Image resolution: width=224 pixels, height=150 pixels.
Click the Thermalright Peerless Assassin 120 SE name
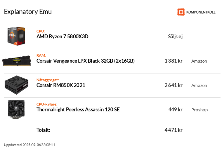[x=78, y=109]
